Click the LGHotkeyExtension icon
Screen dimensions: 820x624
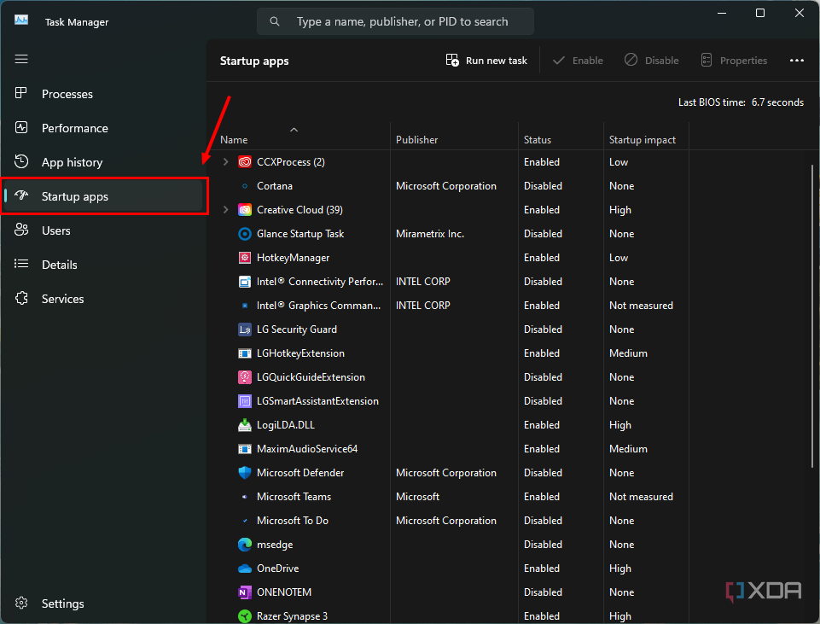(245, 353)
